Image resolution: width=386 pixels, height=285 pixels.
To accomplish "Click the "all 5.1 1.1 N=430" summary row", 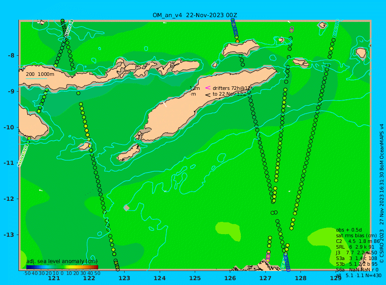I will [359, 275].
